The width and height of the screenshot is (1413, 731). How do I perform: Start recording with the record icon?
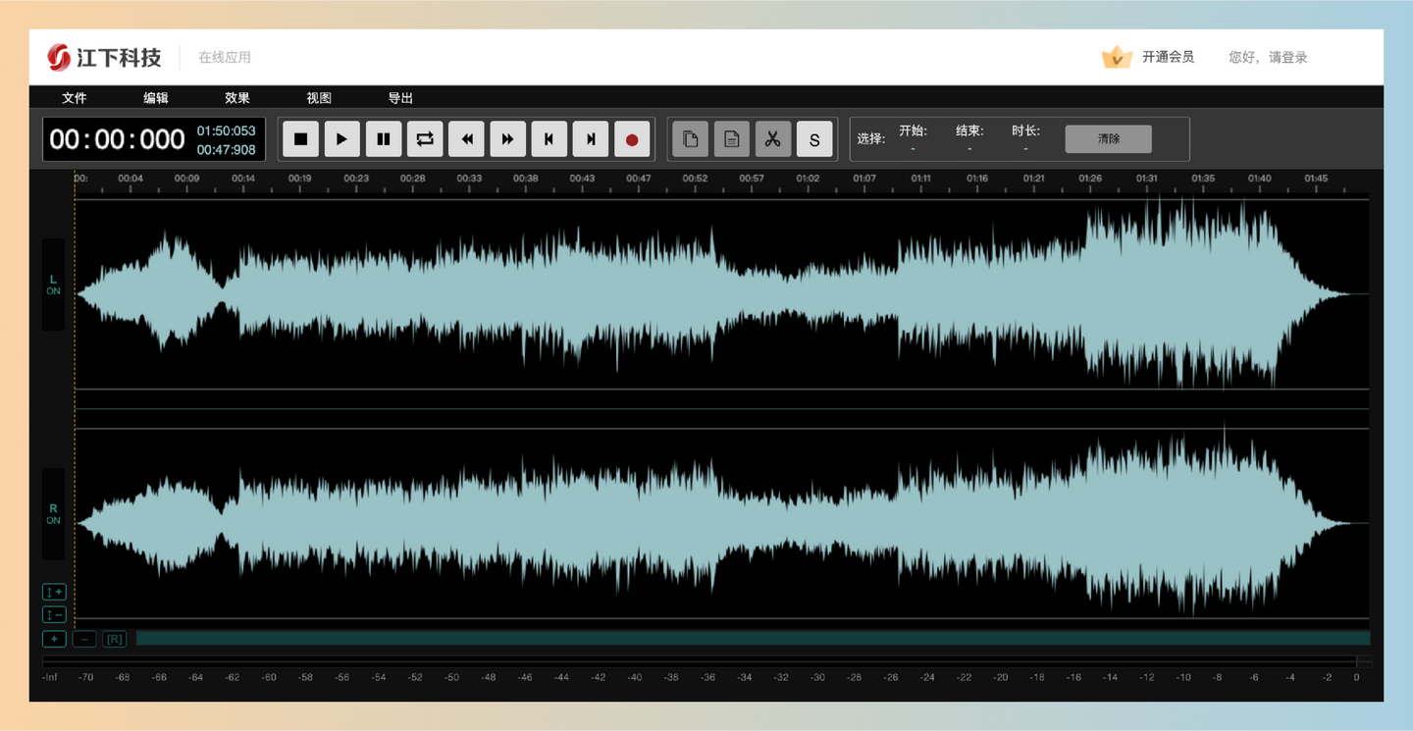632,138
